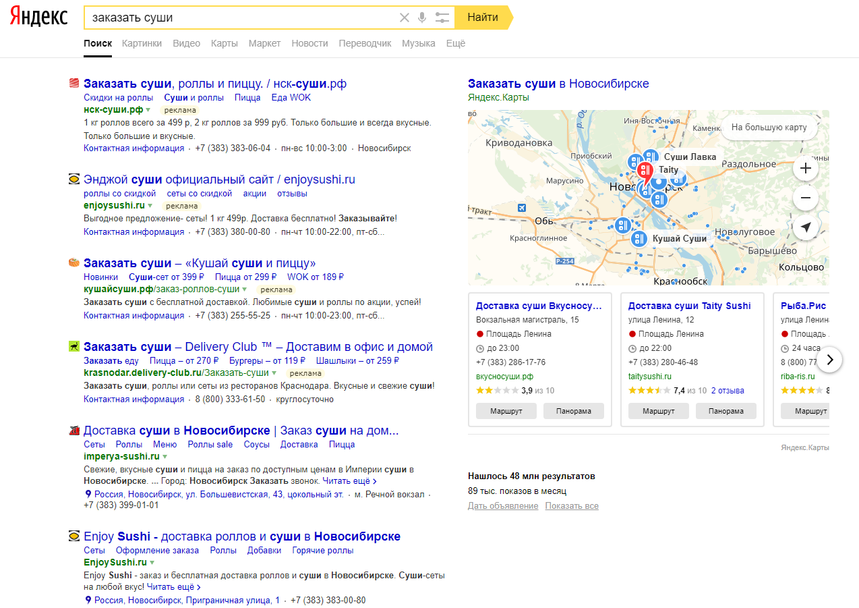Zoom out on the map
This screenshot has height=608, width=859.
click(x=806, y=198)
